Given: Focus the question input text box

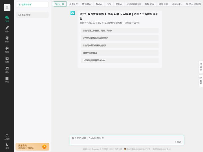Looking at the screenshot, I should click(x=127, y=140).
